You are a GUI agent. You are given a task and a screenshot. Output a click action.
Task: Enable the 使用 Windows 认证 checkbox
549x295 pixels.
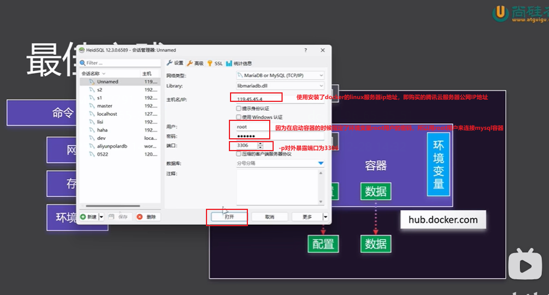239,117
